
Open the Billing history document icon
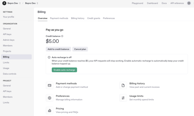(123, 85)
